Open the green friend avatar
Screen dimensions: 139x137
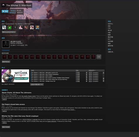(10, 27)
